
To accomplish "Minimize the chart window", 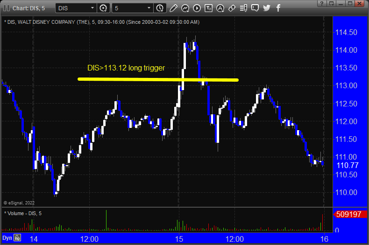I will pos(341,3).
